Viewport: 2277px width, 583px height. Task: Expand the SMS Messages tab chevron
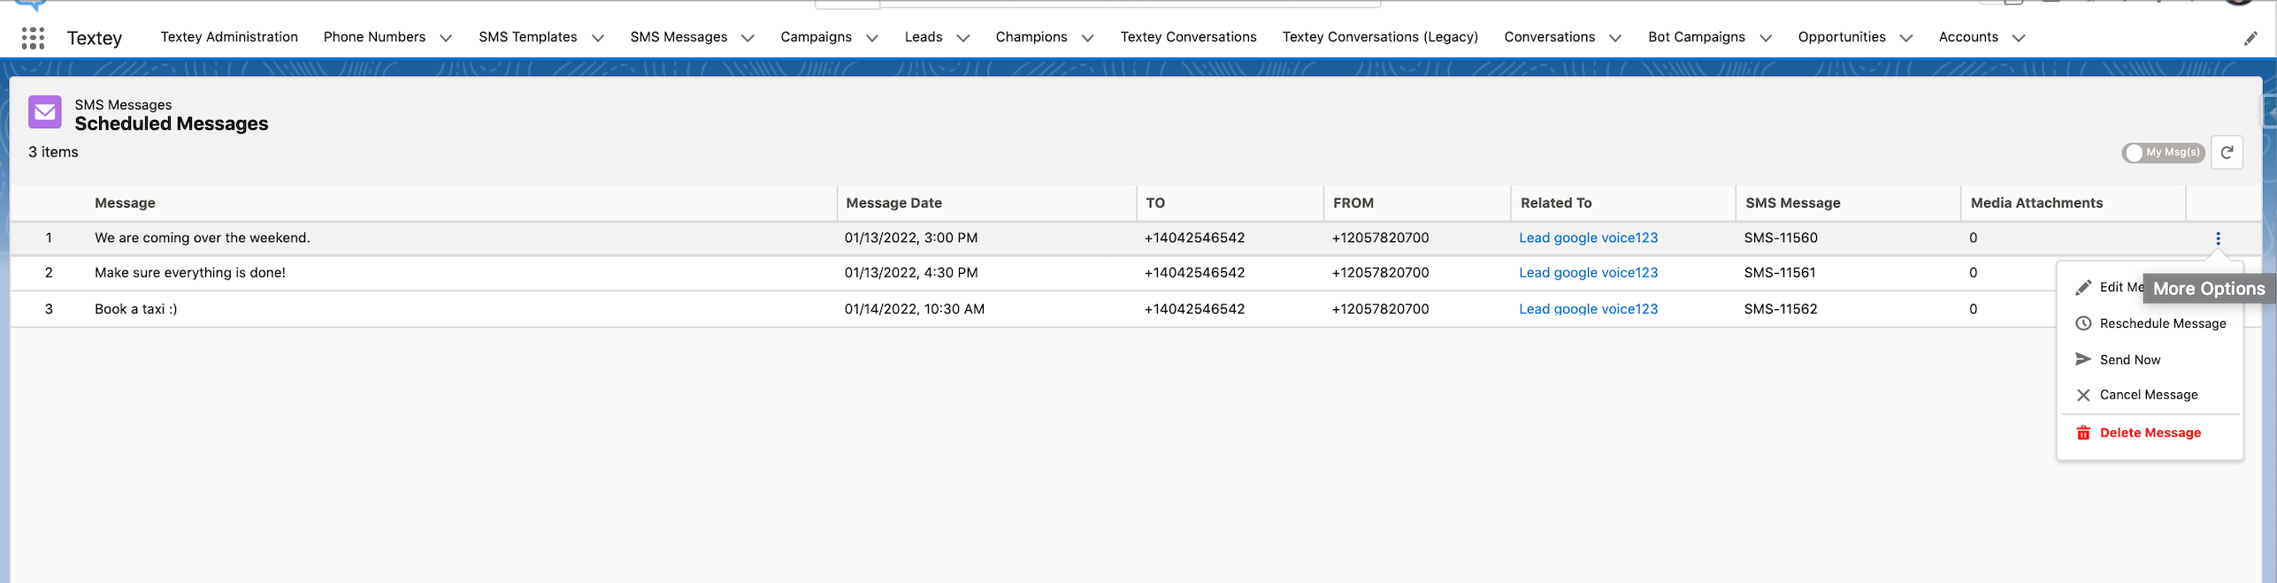point(747,38)
